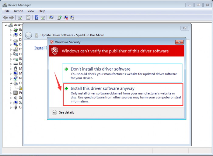Click the Forward arrow in Device Manager toolbar
213x156 pixels.
[12, 18]
